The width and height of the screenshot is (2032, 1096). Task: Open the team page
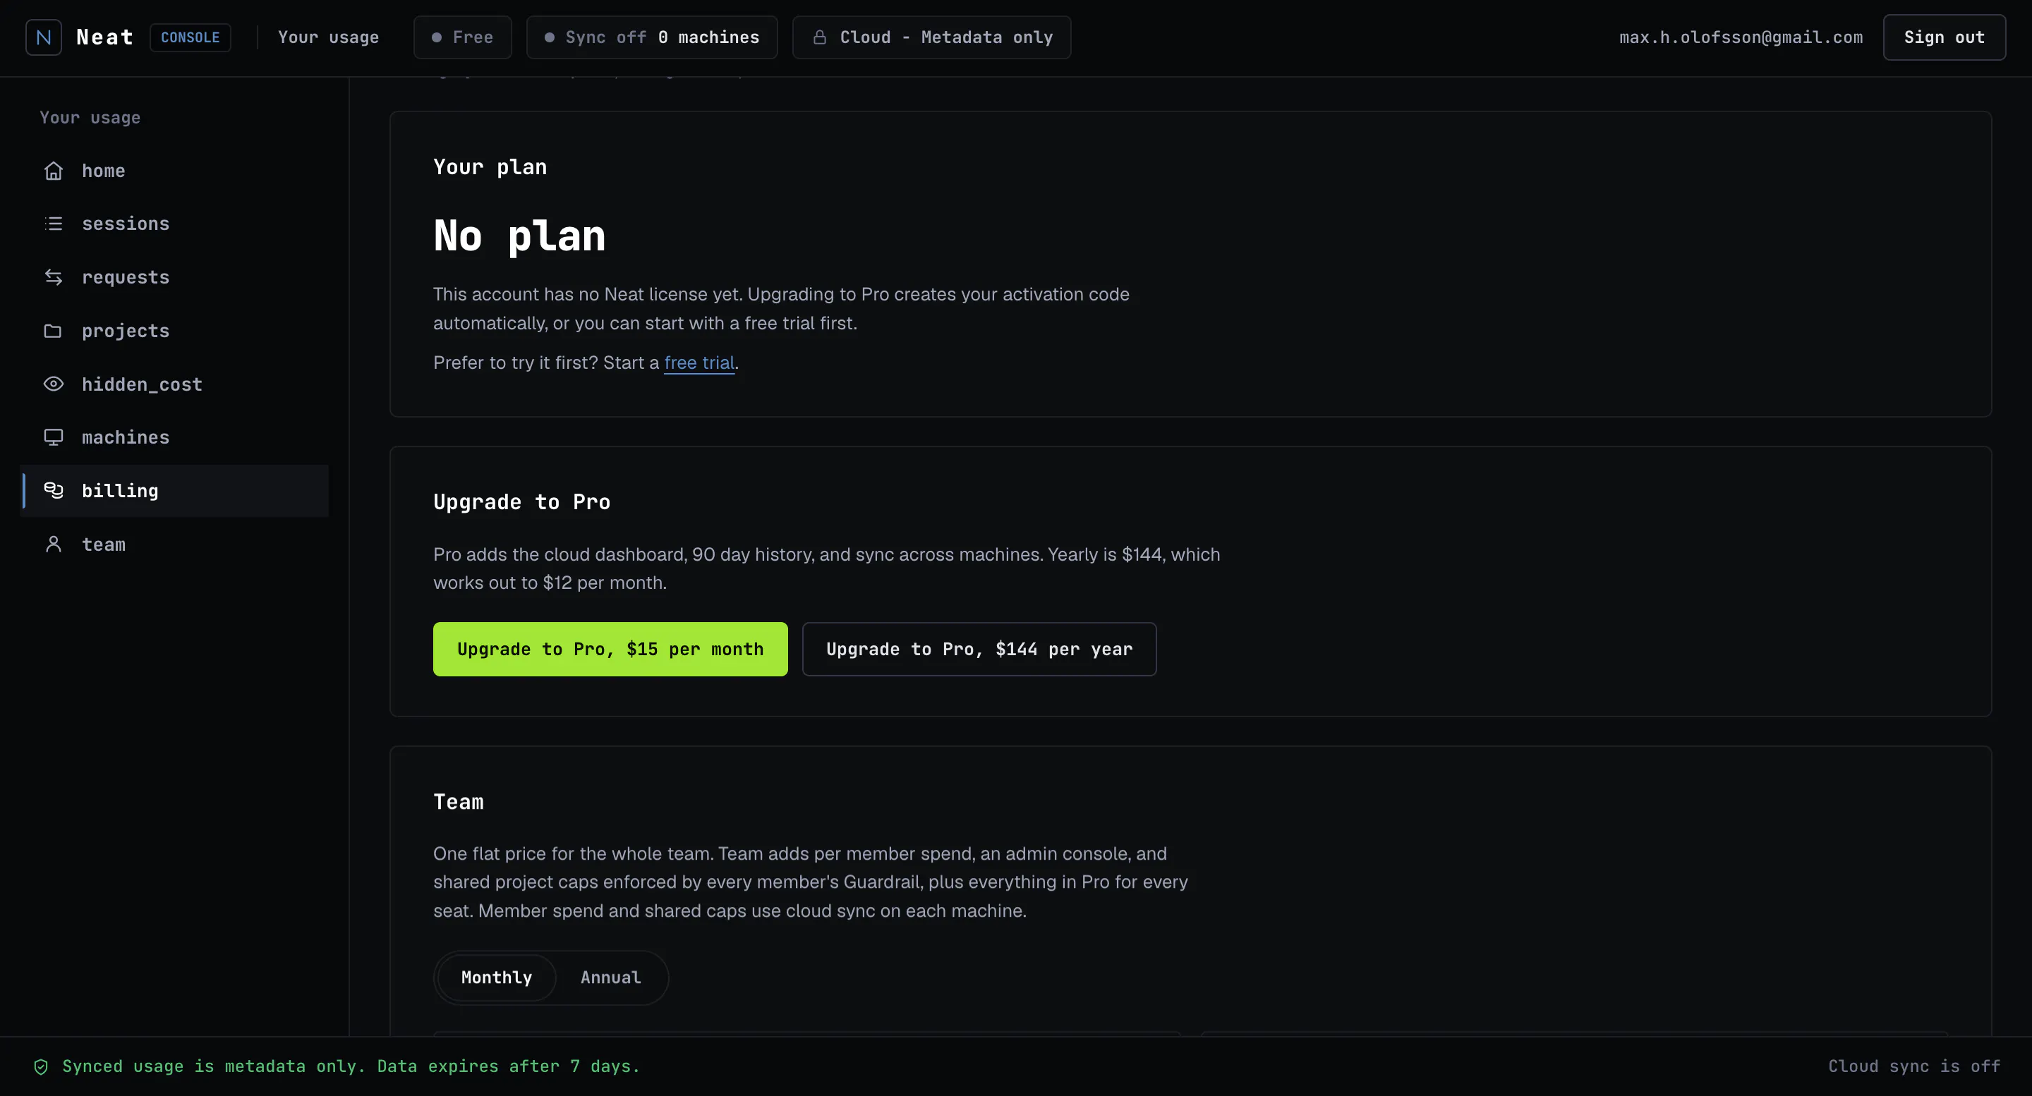click(x=174, y=544)
